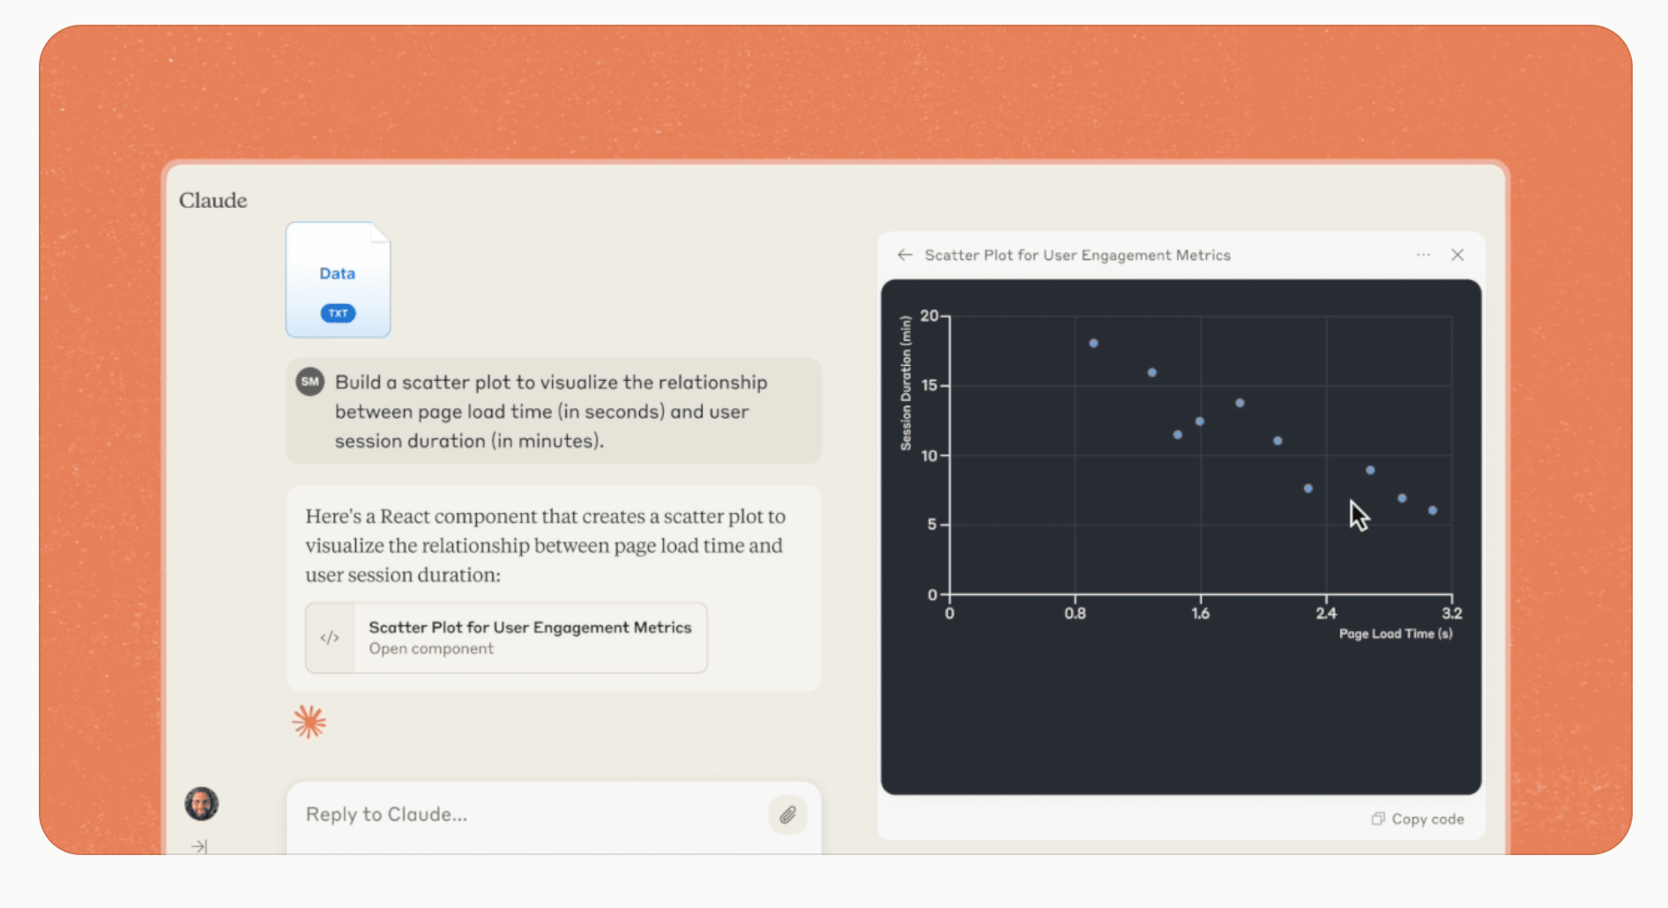
Task: Click the copy icon beside Copy code
Action: coord(1378,819)
